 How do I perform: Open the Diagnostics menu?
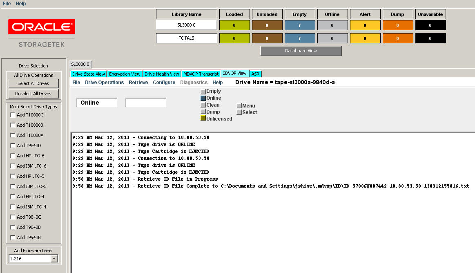(x=194, y=83)
